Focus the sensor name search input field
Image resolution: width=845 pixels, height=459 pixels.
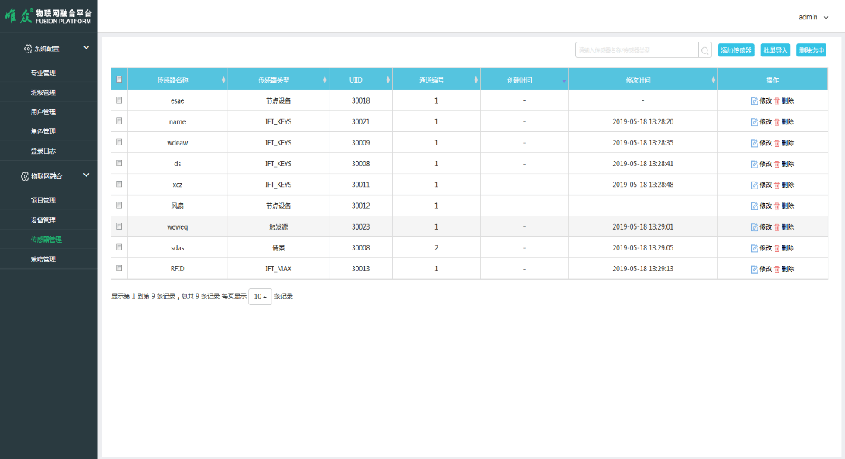pyautogui.click(x=637, y=50)
